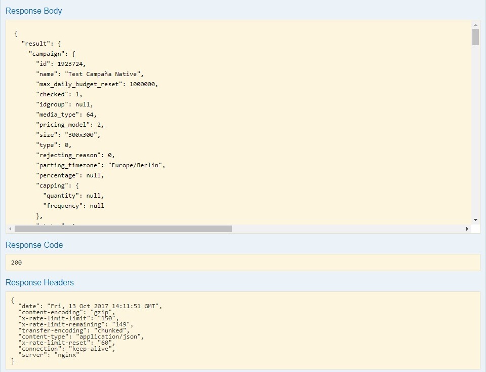This screenshot has width=486, height=372.
Task: Click the date header line
Action: click(x=89, y=306)
